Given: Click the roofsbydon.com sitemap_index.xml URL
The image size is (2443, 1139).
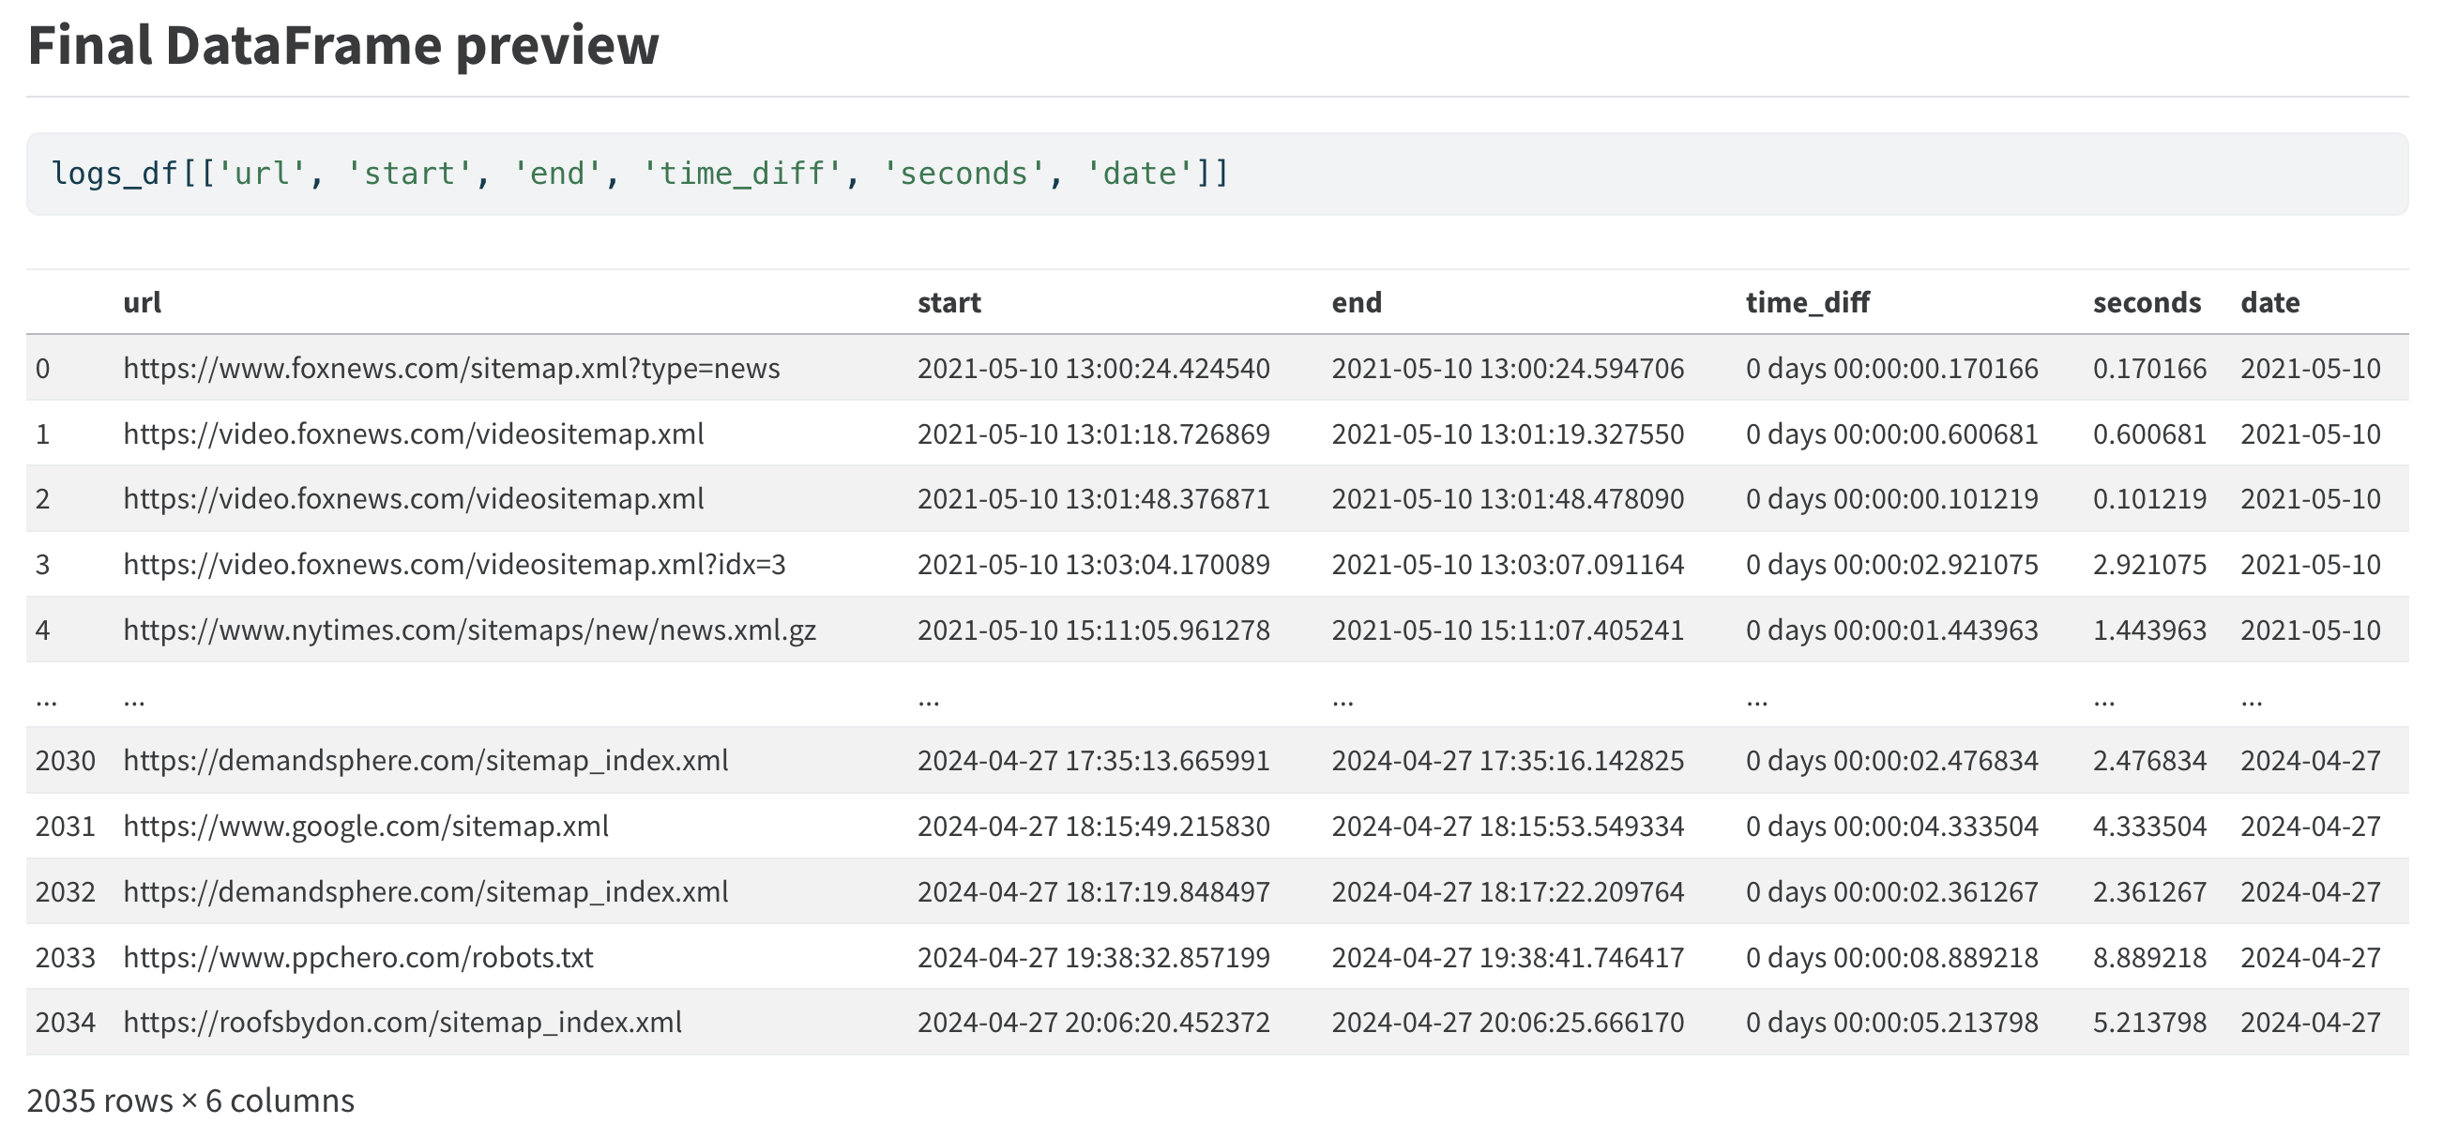Looking at the screenshot, I should [x=402, y=1023].
